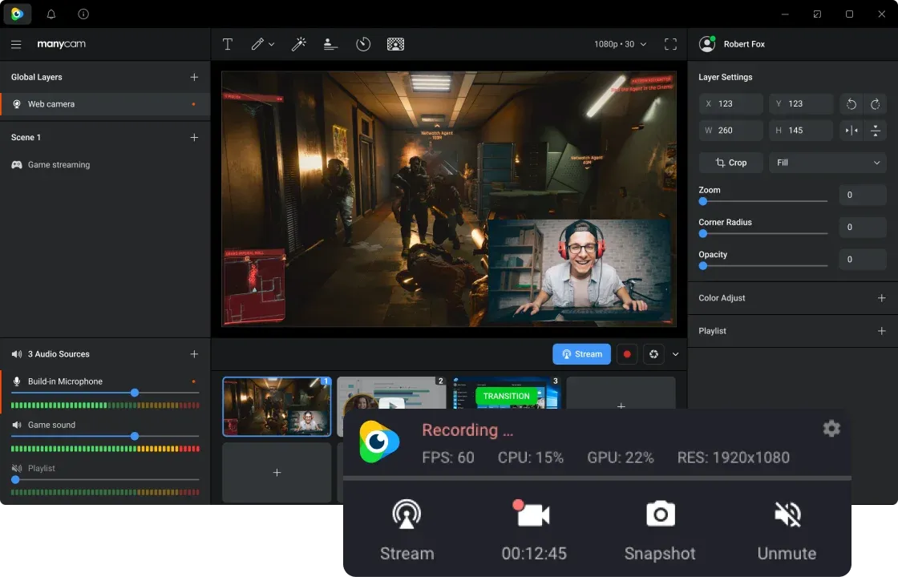Click the magic wand effects icon
898x577 pixels.
299,44
